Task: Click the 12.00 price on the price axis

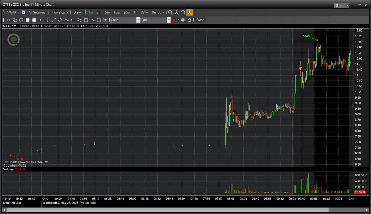Action: tap(359, 58)
